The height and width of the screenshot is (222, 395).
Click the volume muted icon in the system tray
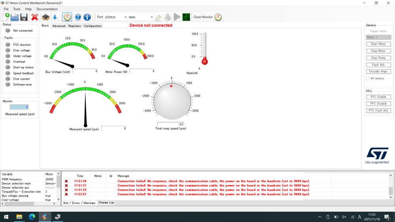(x=344, y=217)
